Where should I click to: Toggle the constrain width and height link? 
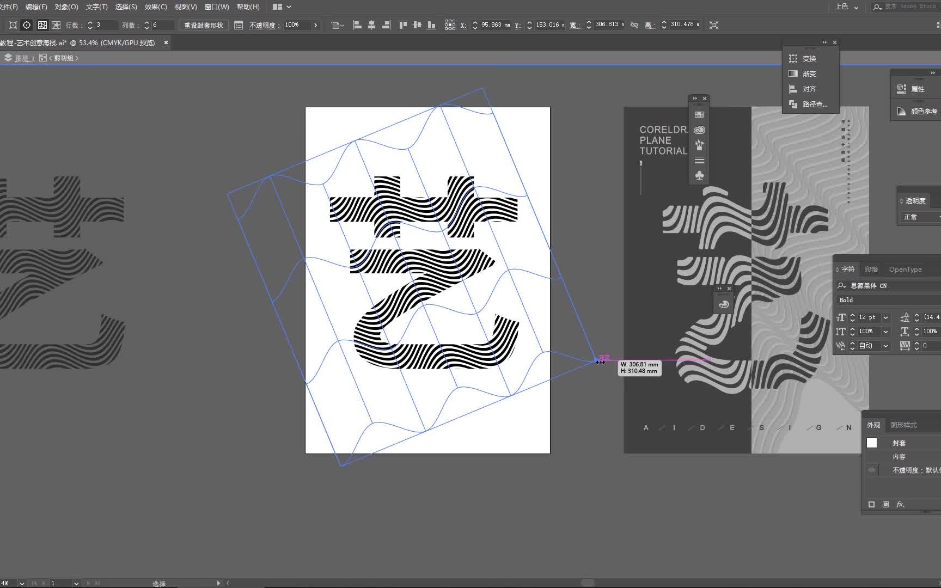pos(634,25)
